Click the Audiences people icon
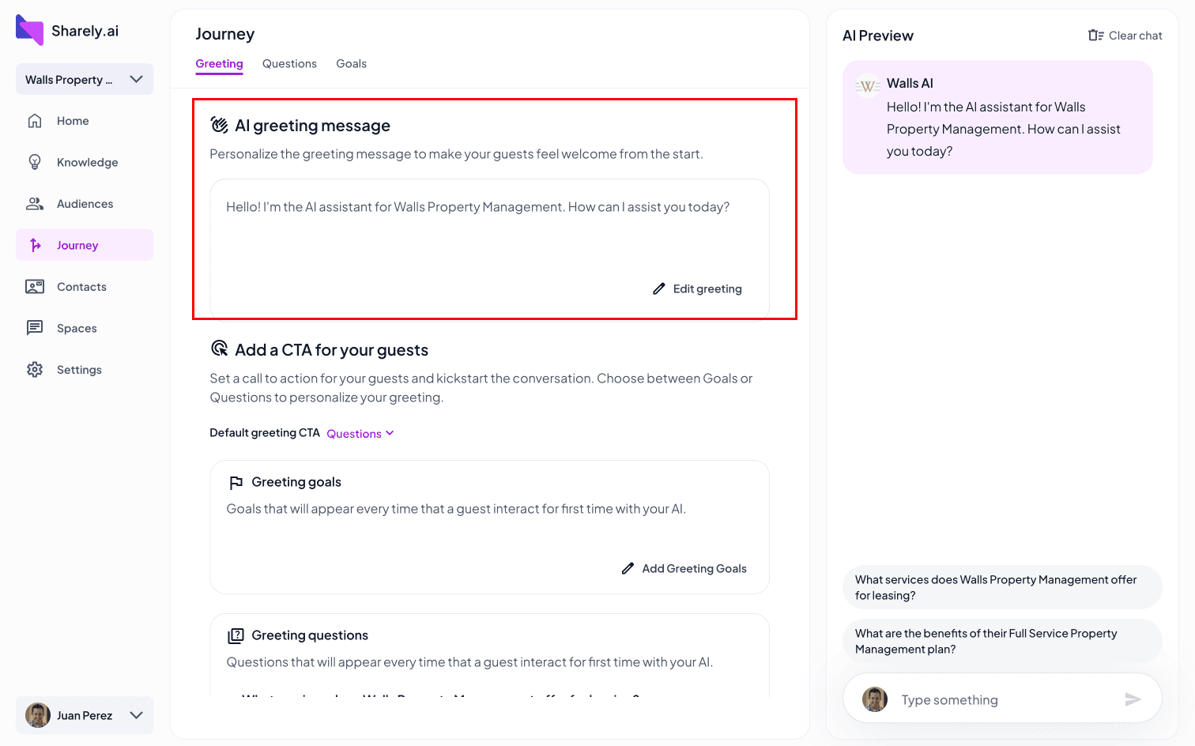The height and width of the screenshot is (746, 1195). [x=35, y=204]
